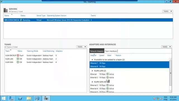Click the Active state icon for Ethernet
This screenshot has height=101, width=179.
(x=107, y=74)
